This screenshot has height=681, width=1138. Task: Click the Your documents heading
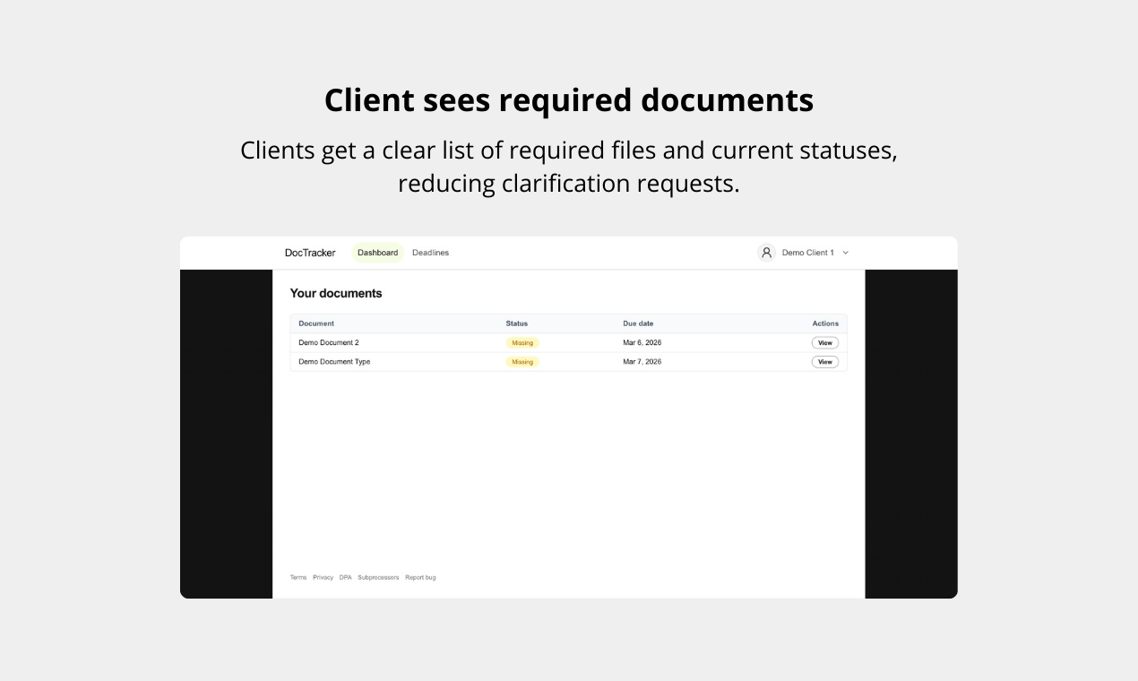click(x=336, y=293)
